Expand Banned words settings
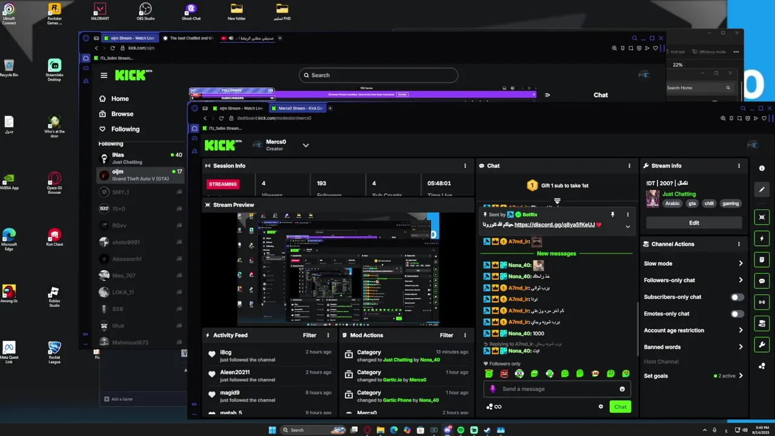The width and height of the screenshot is (775, 436). click(x=693, y=347)
